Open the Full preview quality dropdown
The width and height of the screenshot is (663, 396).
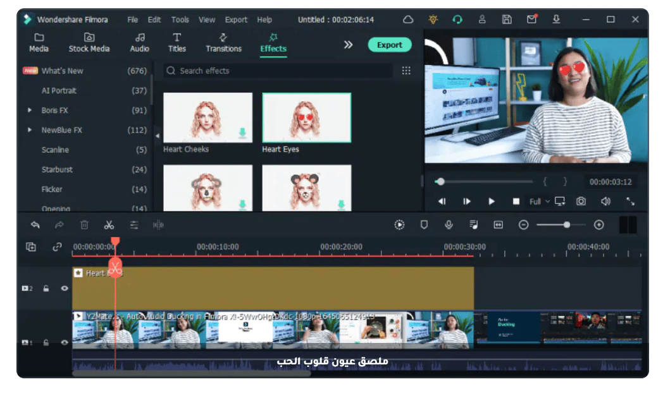[540, 201]
